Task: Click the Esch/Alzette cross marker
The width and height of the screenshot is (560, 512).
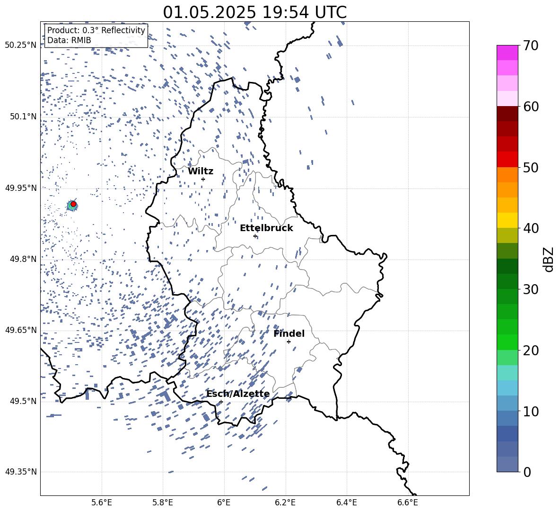Action: click(x=221, y=402)
